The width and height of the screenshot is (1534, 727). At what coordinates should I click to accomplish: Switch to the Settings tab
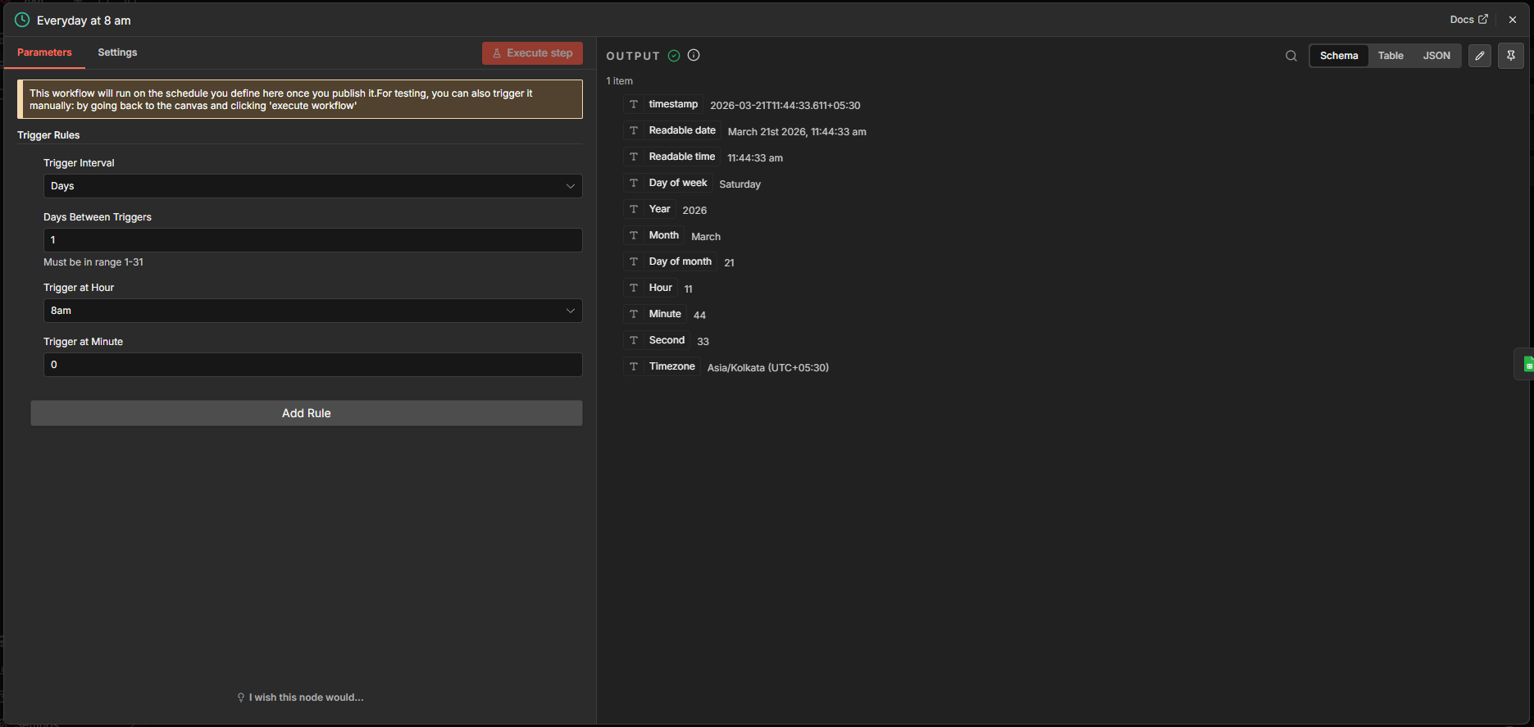pyautogui.click(x=117, y=52)
